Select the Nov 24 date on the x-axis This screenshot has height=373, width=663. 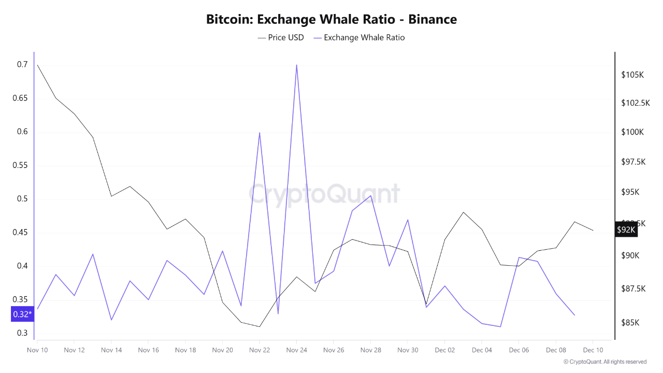tap(296, 350)
